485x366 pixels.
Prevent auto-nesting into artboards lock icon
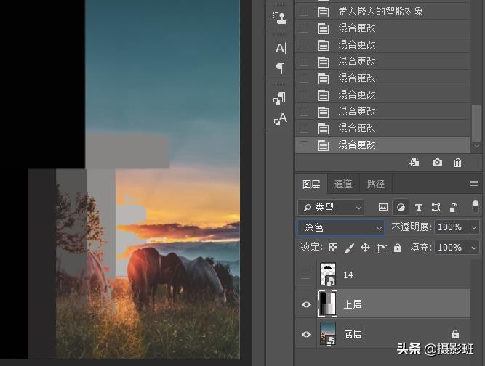(x=381, y=248)
